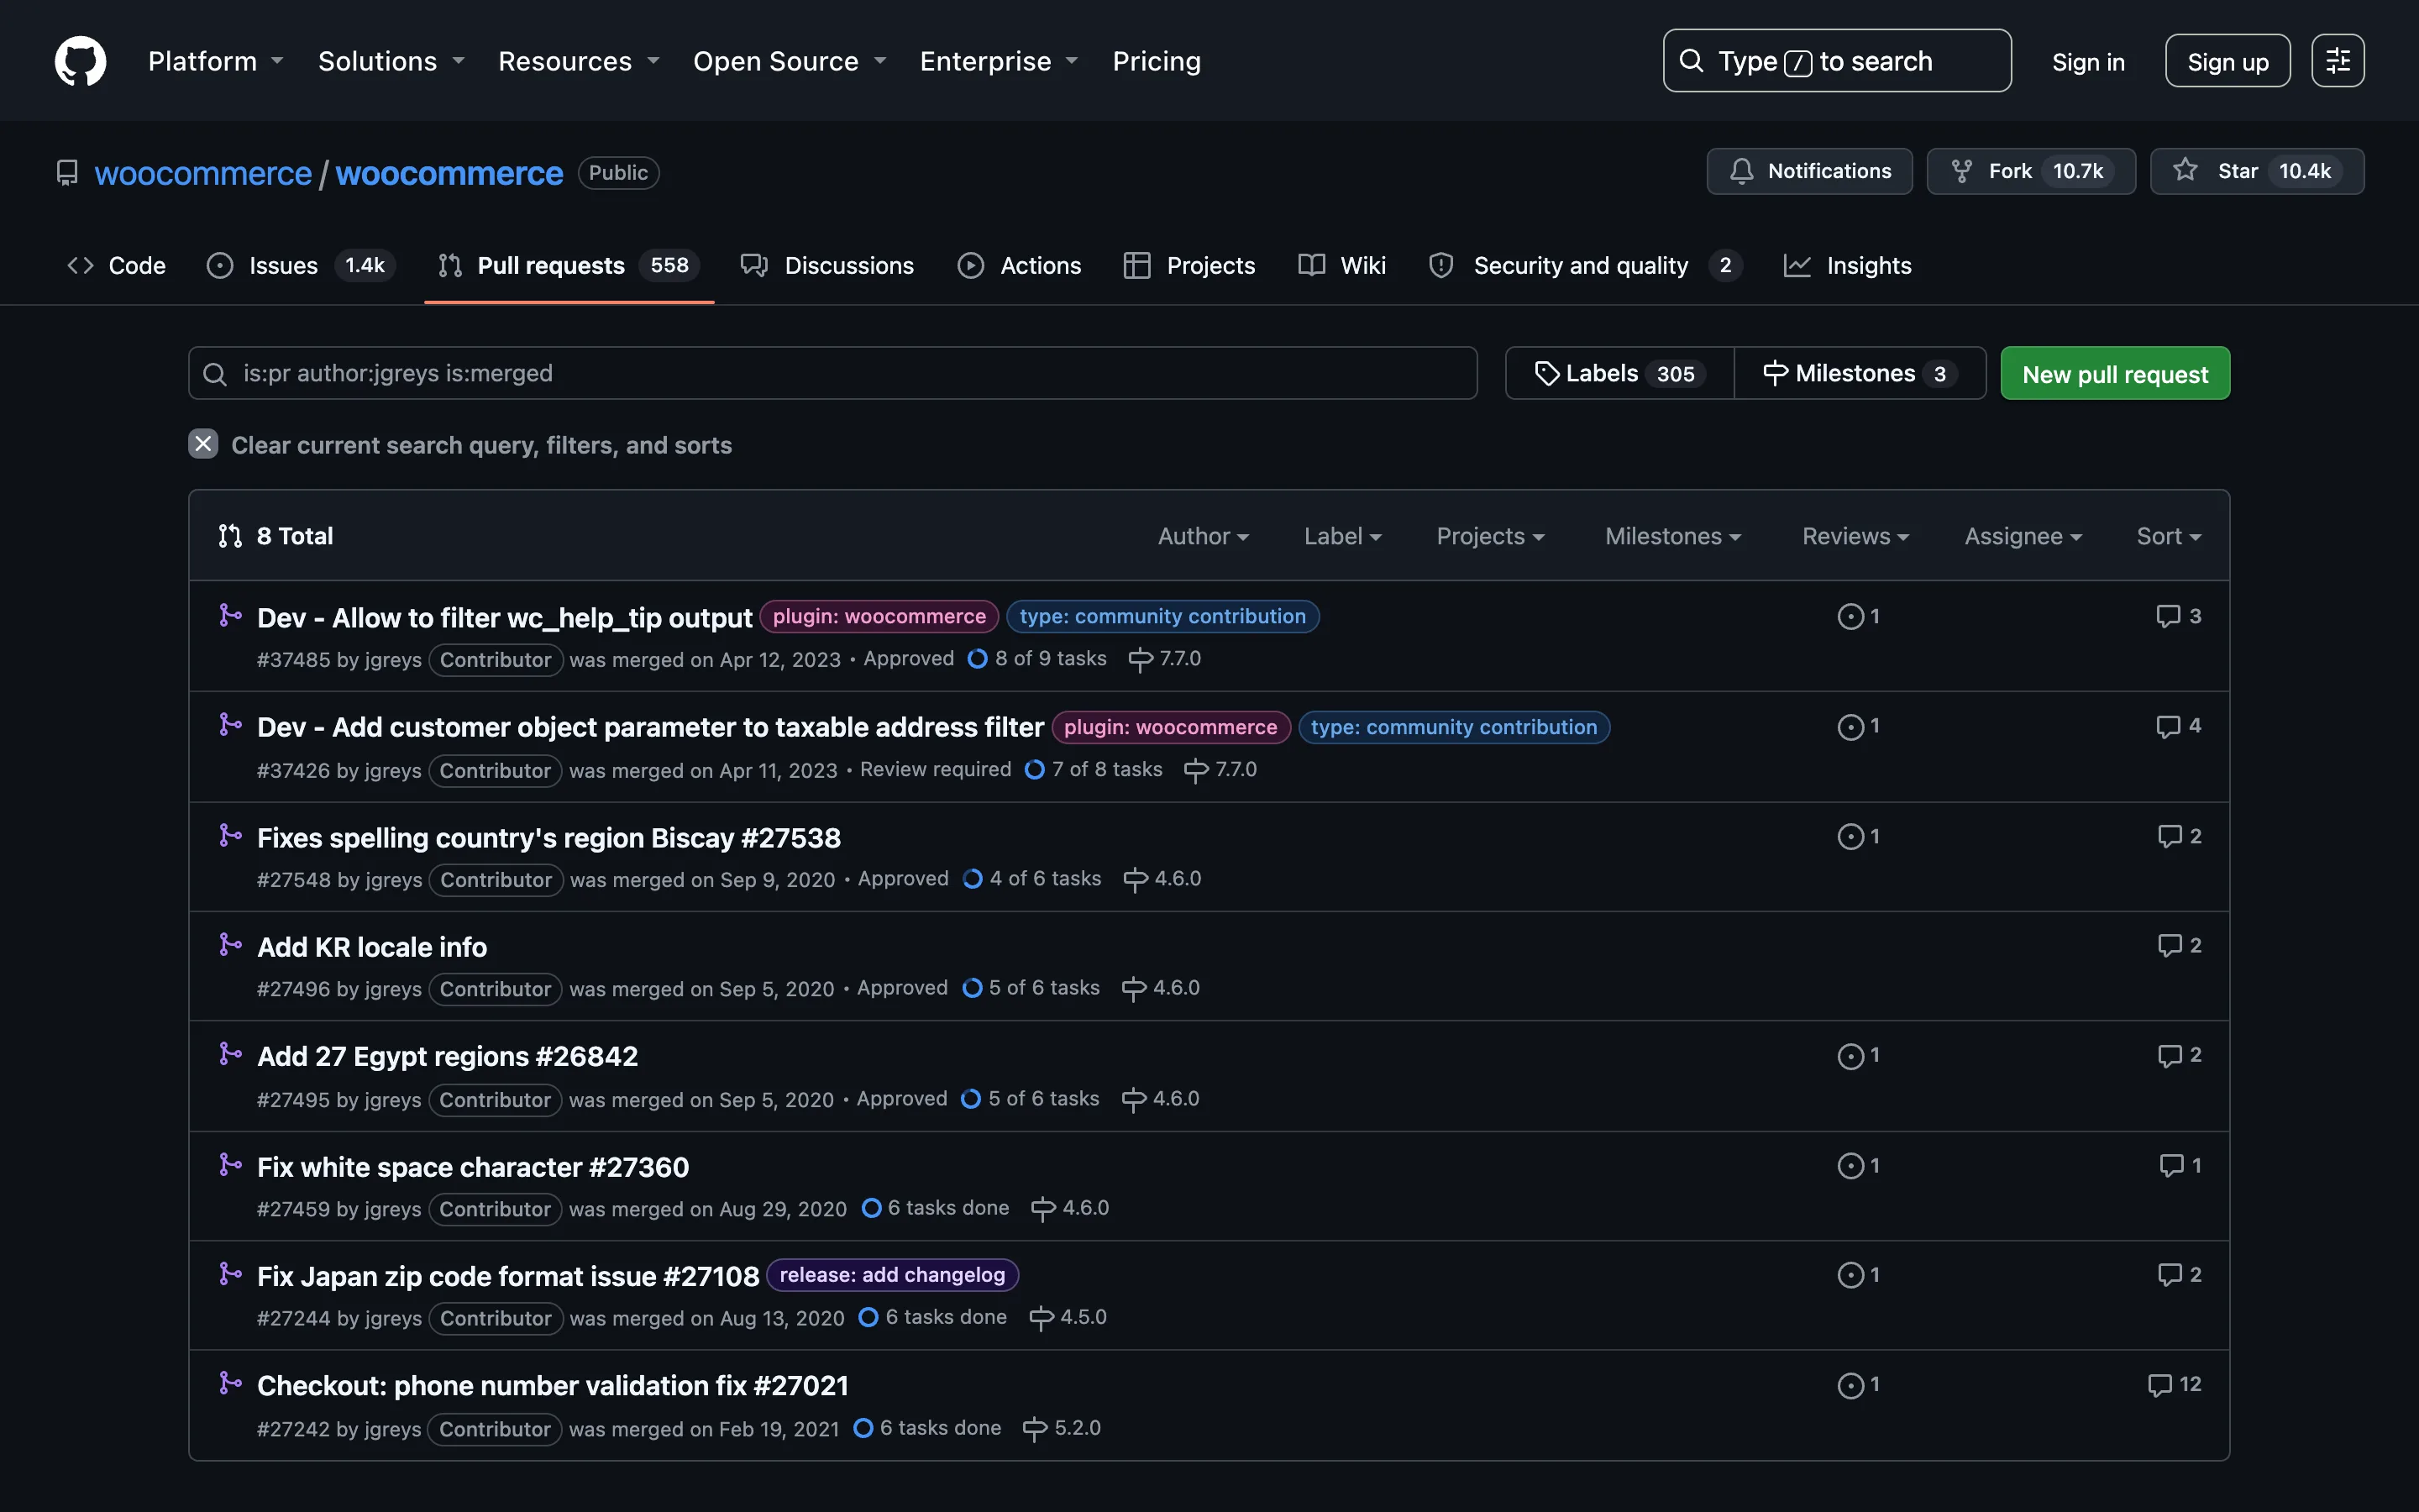Click linked issues icon for PR #37485
This screenshot has height=1512, width=2419.
[x=1858, y=616]
